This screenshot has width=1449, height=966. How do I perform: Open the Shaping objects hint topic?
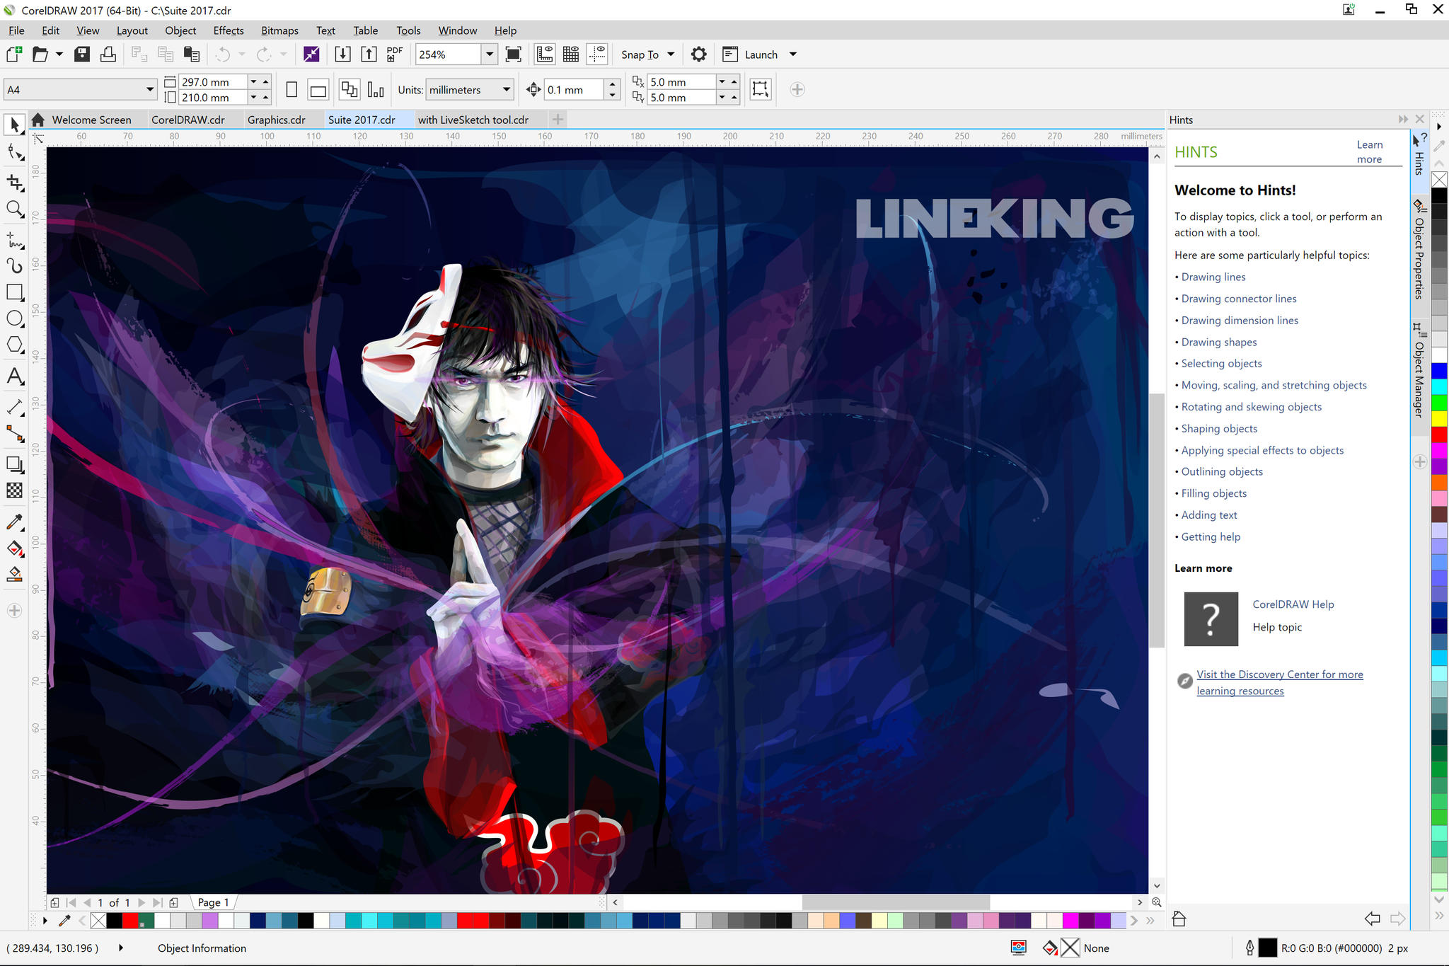(x=1219, y=428)
